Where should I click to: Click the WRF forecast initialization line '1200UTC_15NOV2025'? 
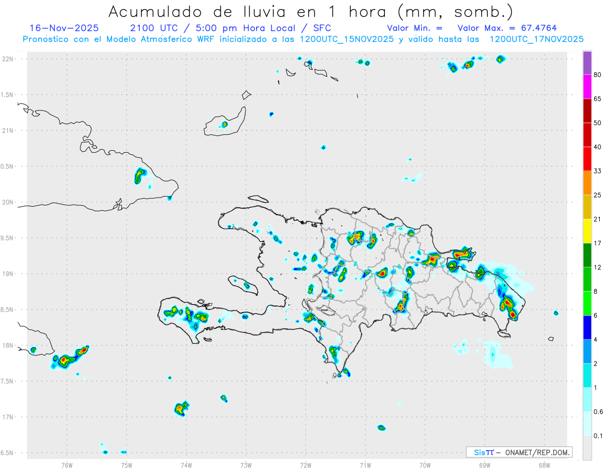(348, 39)
